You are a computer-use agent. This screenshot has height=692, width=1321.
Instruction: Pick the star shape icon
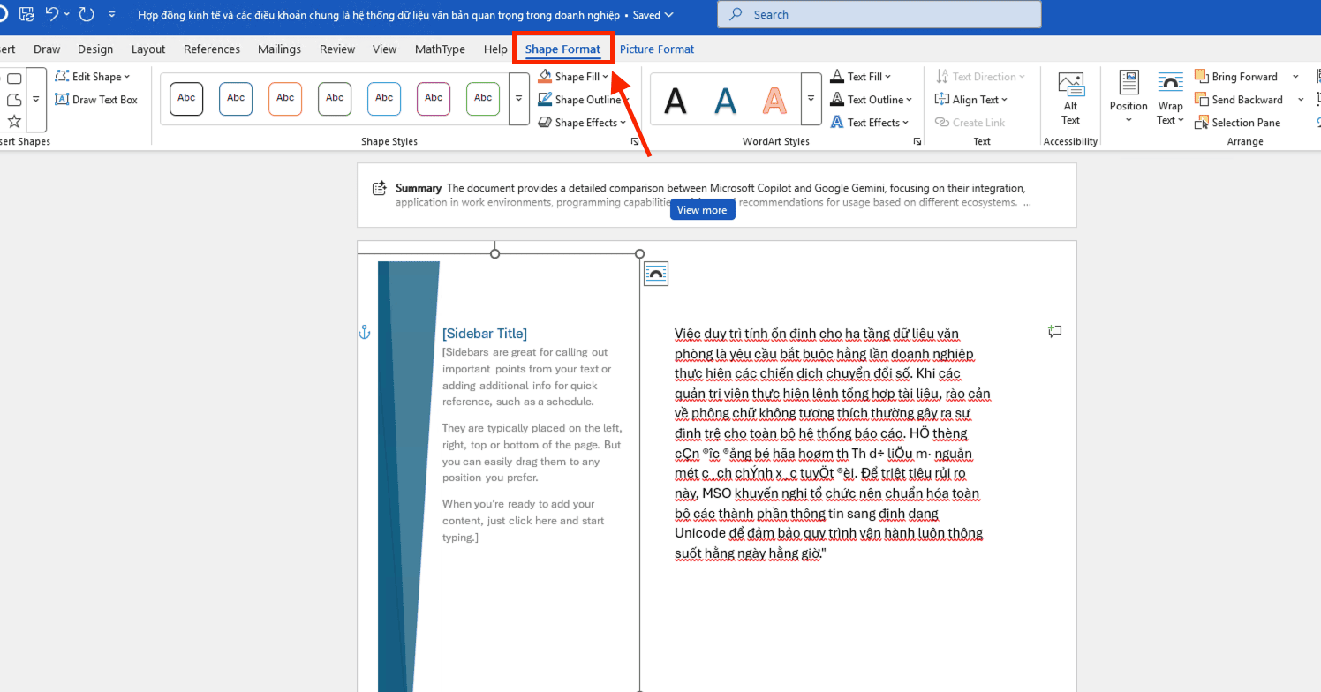(x=14, y=122)
